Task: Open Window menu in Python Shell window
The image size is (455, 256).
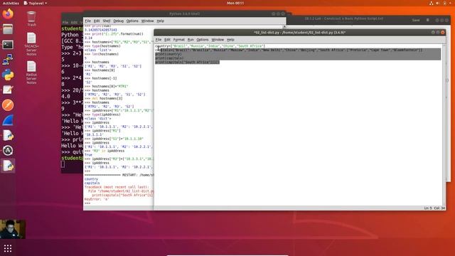Action: tap(147, 21)
